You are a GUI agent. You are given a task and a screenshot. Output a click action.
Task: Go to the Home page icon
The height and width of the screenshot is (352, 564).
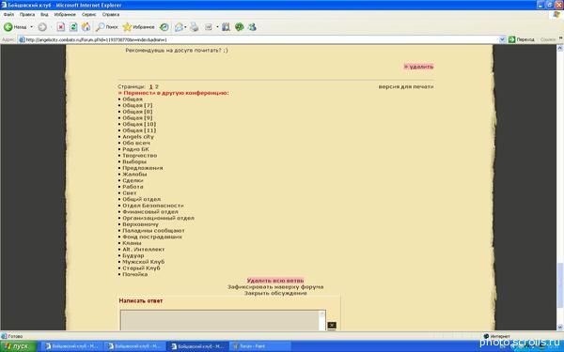[86, 27]
